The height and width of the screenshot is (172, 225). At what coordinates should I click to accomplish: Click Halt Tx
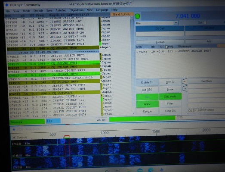pos(170,82)
